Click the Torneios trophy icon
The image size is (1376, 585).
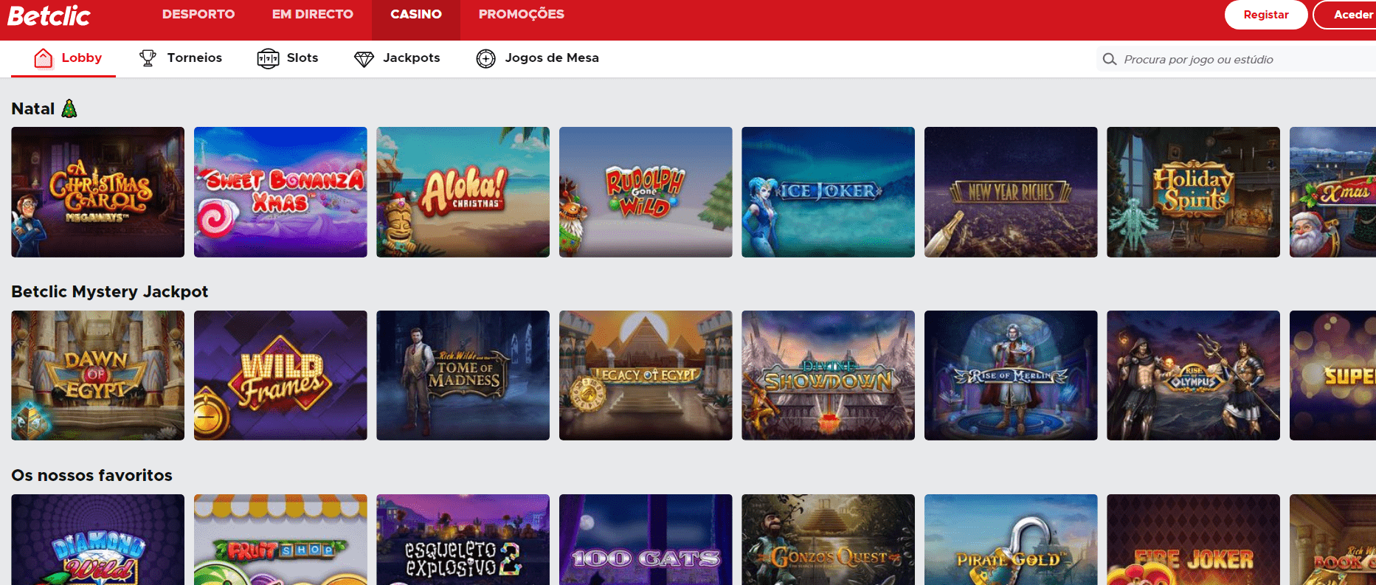tap(148, 58)
